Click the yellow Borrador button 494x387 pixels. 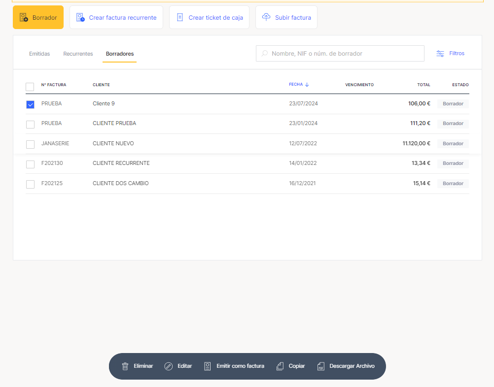tap(38, 17)
